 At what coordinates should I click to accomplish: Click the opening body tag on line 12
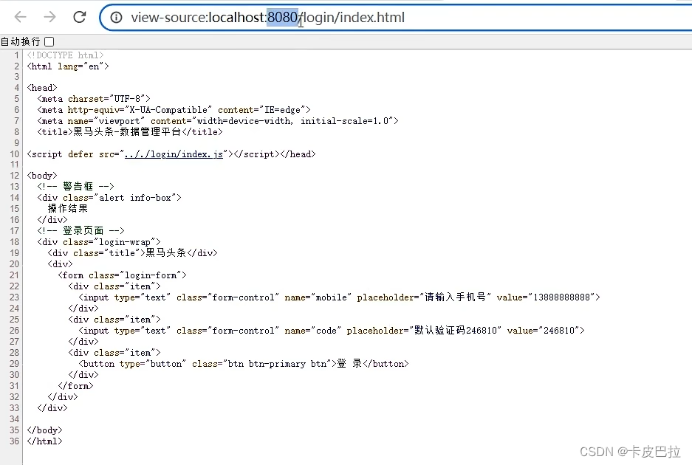(42, 176)
